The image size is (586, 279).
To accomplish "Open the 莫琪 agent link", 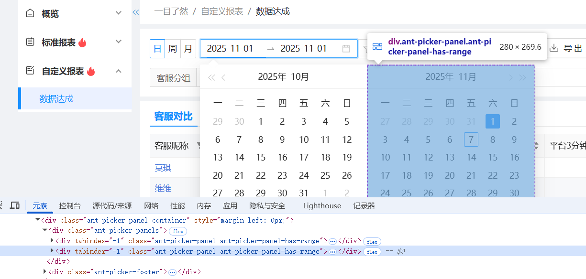I will click(163, 168).
